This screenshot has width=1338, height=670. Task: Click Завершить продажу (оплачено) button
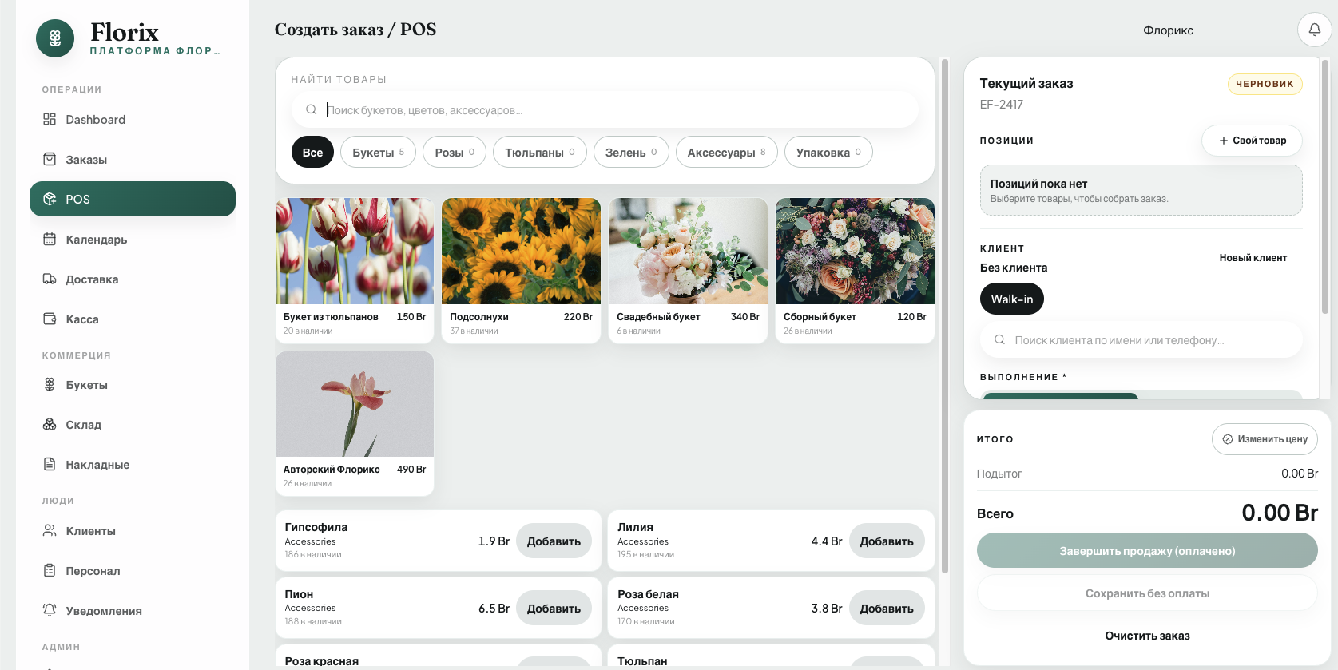pos(1147,550)
